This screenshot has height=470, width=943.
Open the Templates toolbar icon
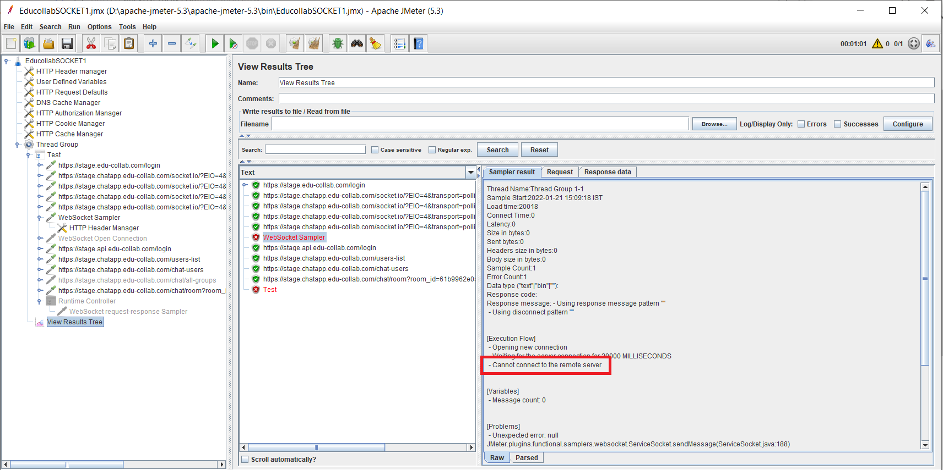coord(30,43)
